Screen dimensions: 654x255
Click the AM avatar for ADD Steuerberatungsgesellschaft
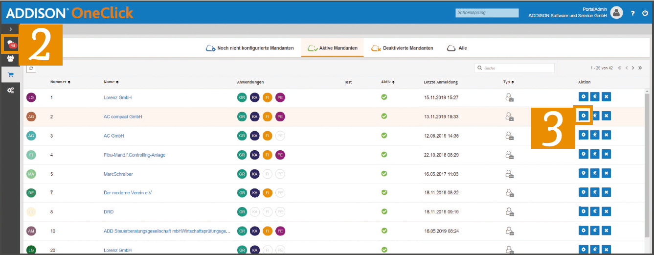pos(31,231)
